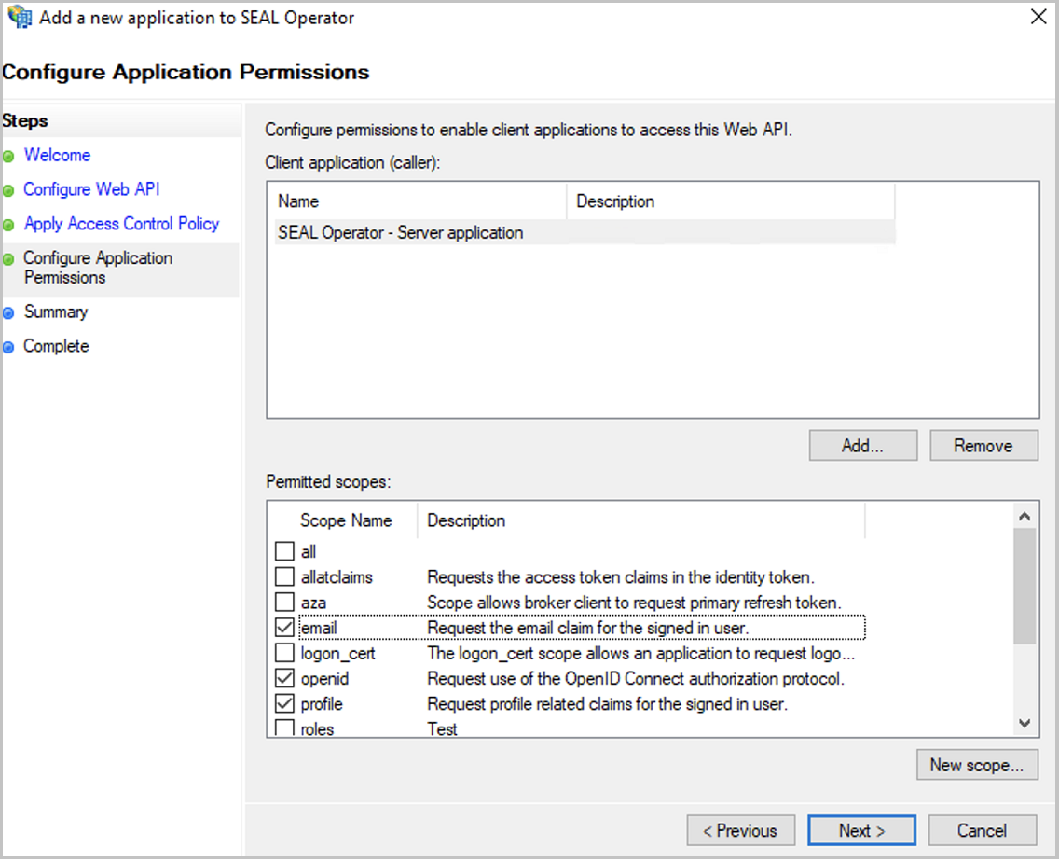Check the "roles" scope
This screenshot has width=1059, height=859.
284,728
